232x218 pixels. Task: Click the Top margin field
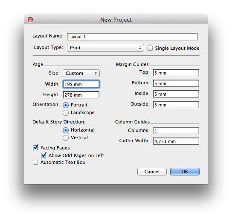(176, 73)
